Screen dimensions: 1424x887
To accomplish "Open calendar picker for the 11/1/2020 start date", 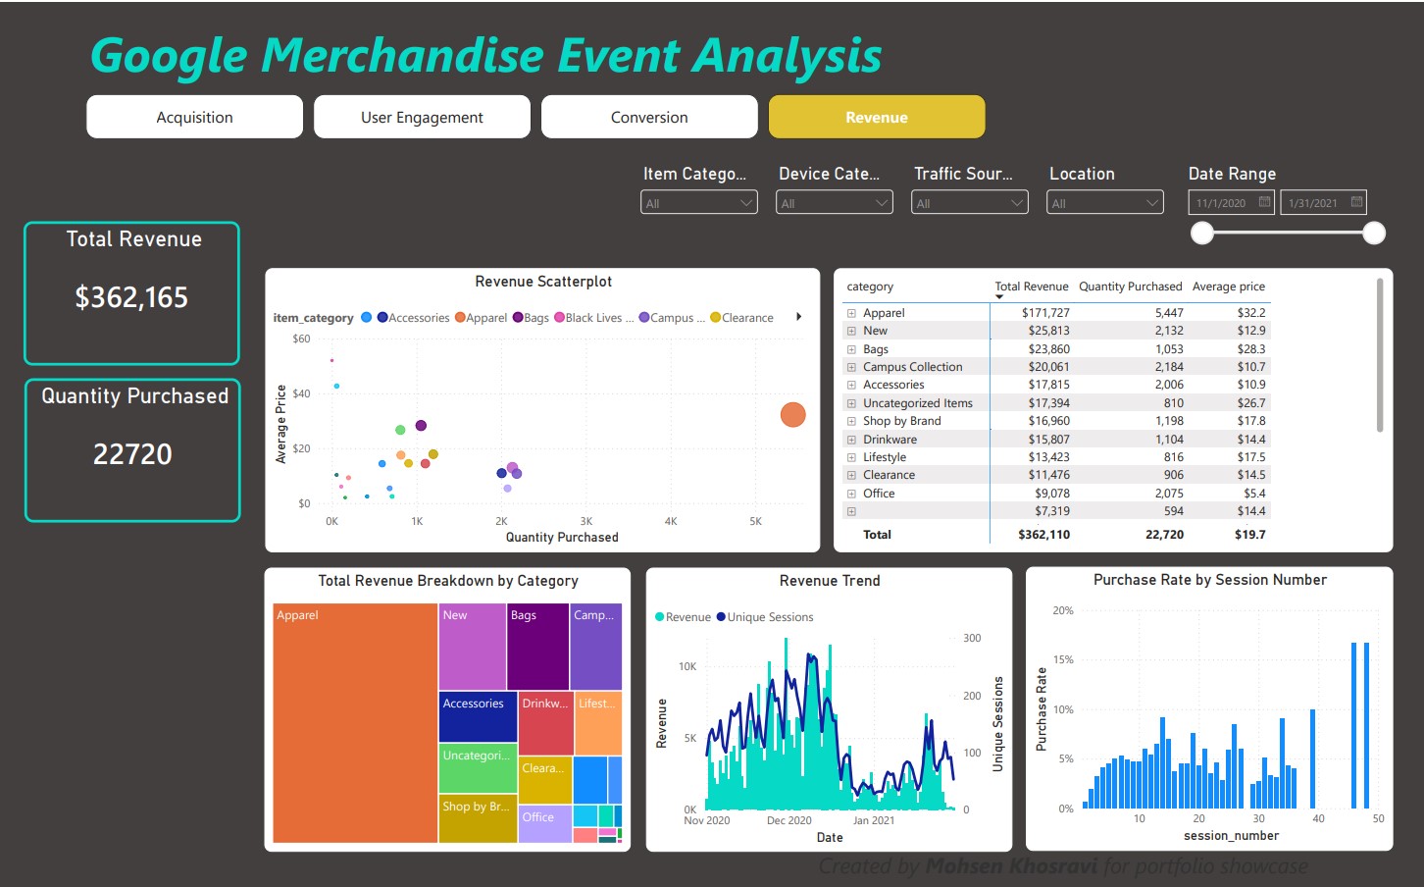I will 1265,202.
